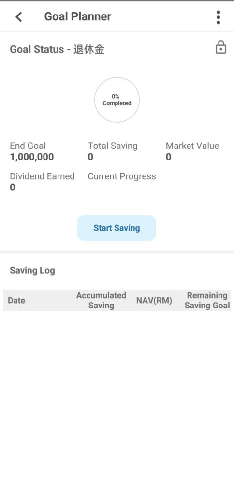Tap the Dividend Earned value
The height and width of the screenshot is (495, 234).
13,188
